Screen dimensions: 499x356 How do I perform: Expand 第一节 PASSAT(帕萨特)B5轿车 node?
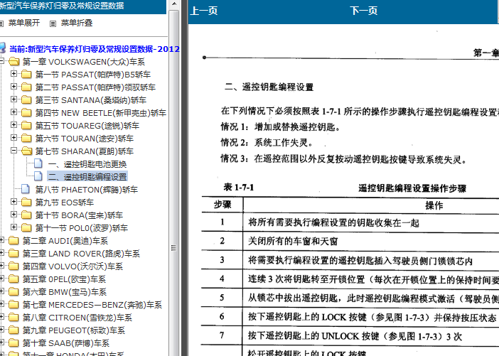(x=14, y=73)
